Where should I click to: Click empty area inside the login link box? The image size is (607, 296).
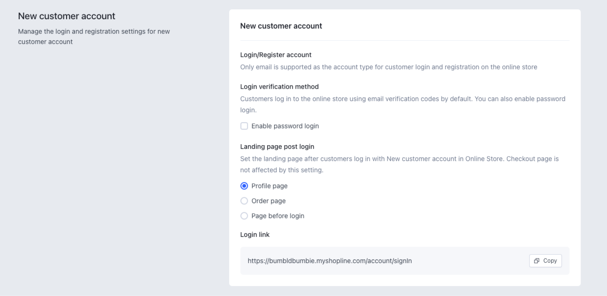point(468,261)
